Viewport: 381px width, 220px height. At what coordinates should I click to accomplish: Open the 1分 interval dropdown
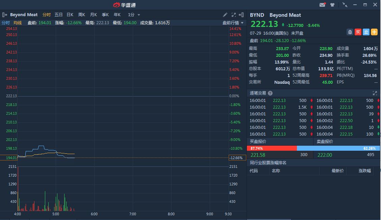click(134, 15)
